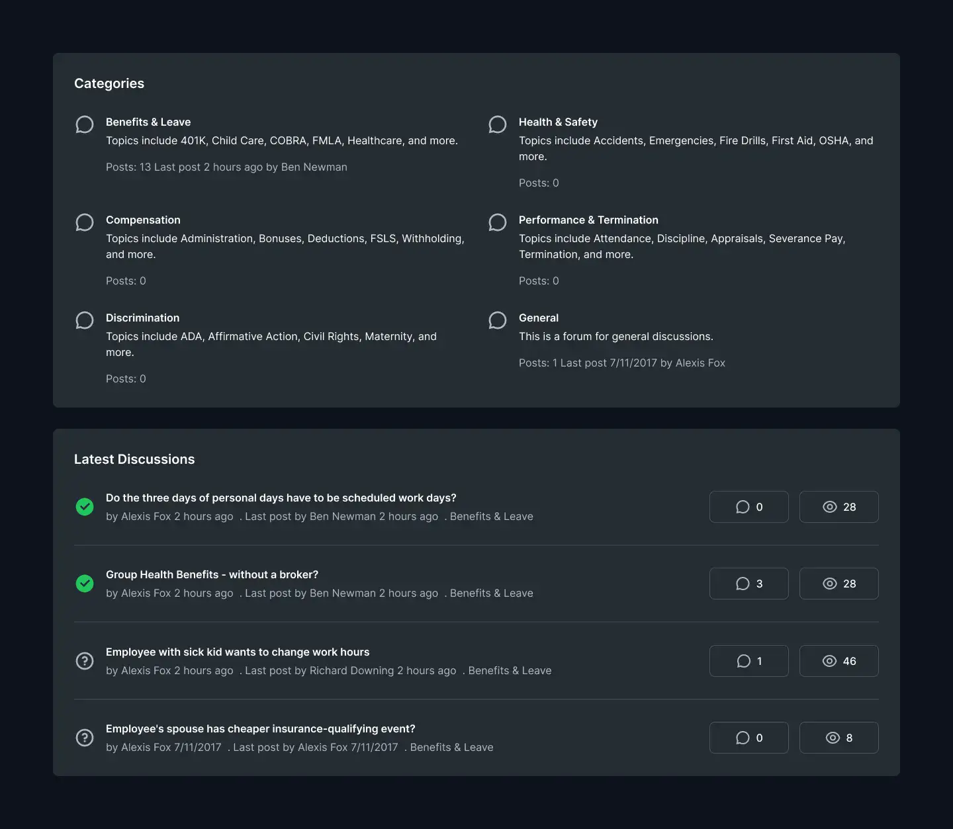The image size is (953, 829).
Task: Click green resolved checkmark on personal days discussion
Action: (85, 507)
